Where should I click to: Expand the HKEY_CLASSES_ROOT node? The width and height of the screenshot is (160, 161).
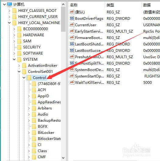tap(9, 11)
